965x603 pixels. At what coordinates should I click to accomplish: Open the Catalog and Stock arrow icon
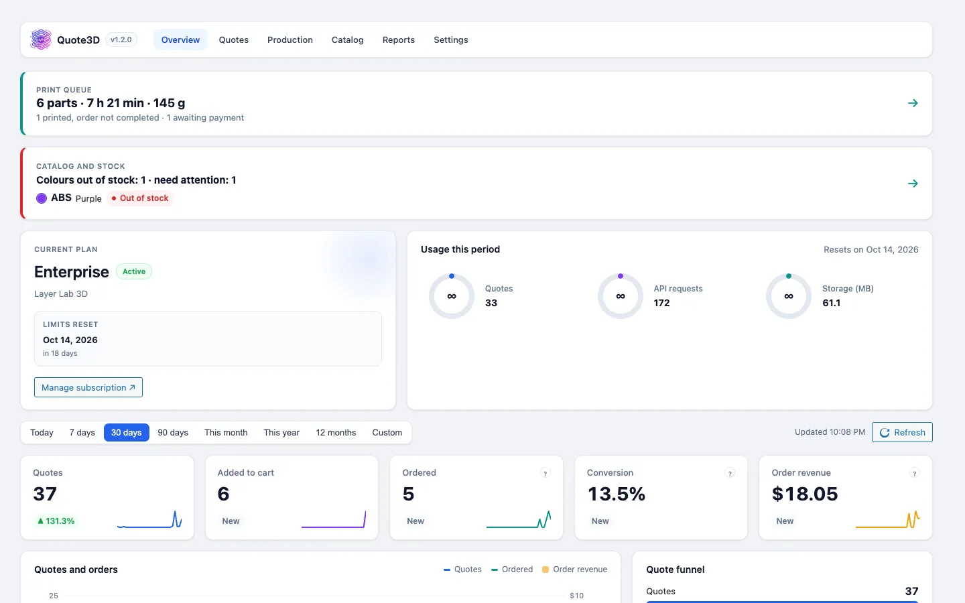(x=913, y=184)
